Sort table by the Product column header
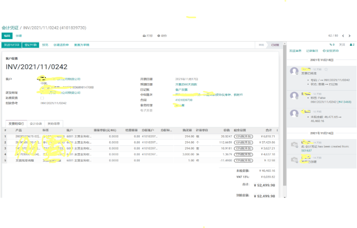The height and width of the screenshot is (228, 357). click(18, 130)
